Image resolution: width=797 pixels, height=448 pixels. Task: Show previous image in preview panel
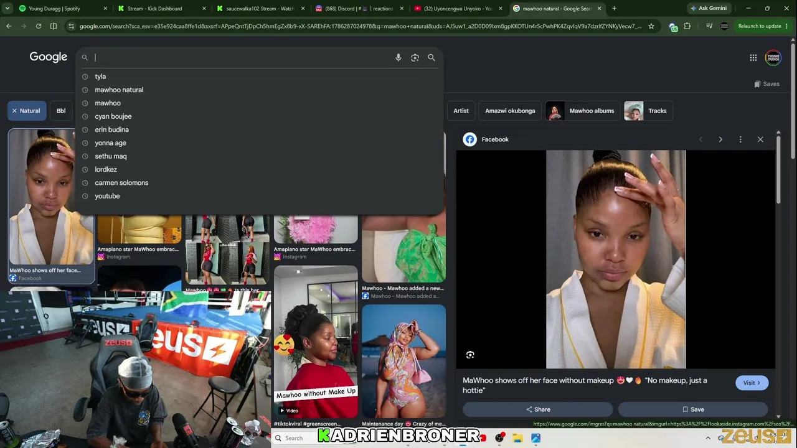click(x=700, y=139)
